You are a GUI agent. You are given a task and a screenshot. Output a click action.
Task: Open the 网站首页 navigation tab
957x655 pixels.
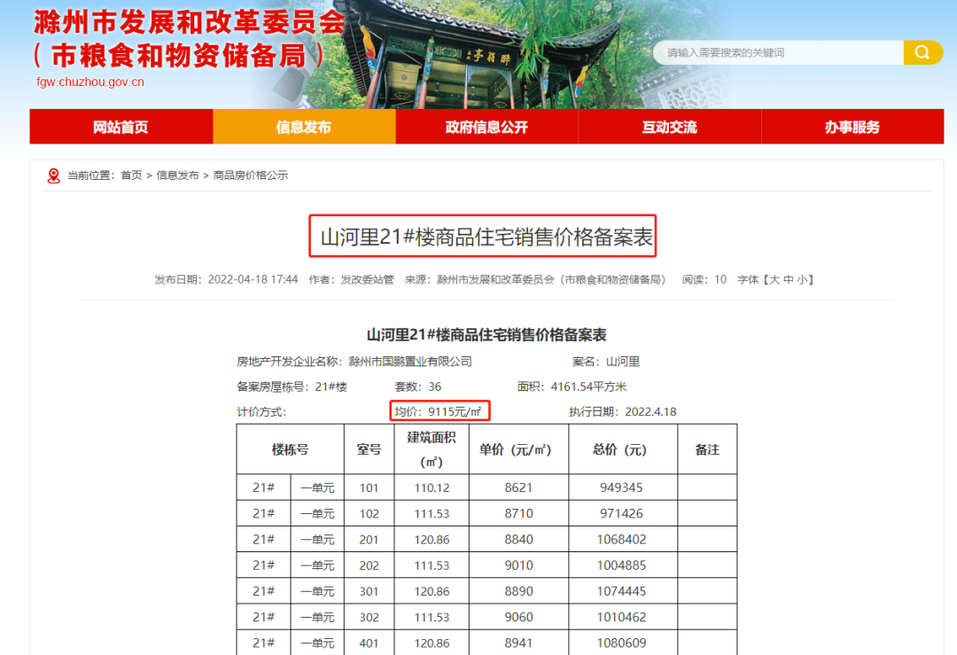tap(121, 127)
